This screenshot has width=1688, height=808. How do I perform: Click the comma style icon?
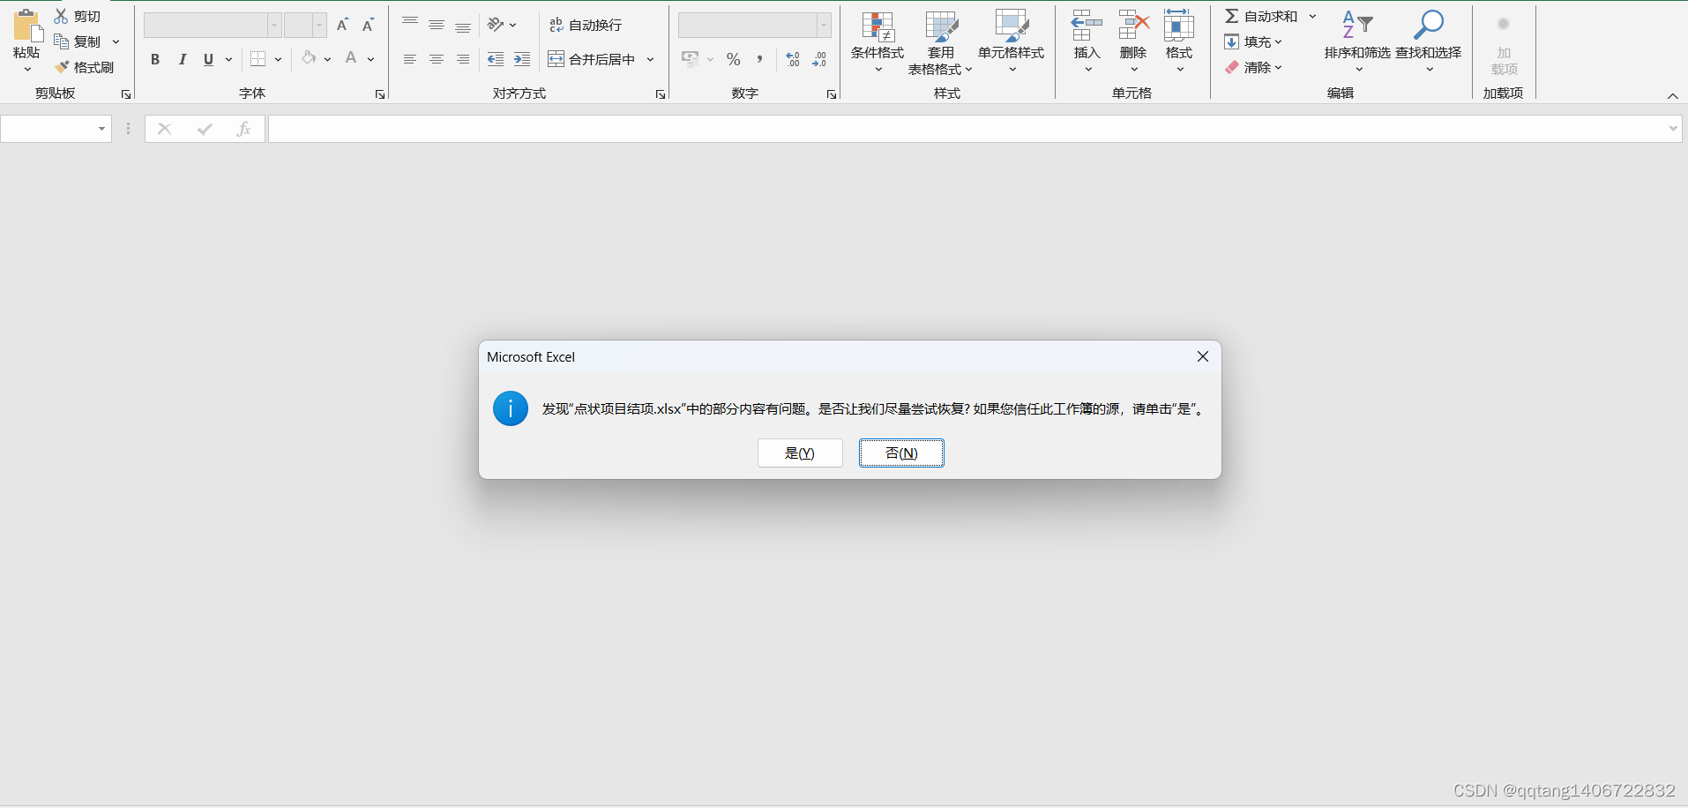click(x=759, y=59)
